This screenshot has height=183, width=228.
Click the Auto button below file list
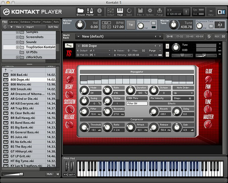click(50, 174)
